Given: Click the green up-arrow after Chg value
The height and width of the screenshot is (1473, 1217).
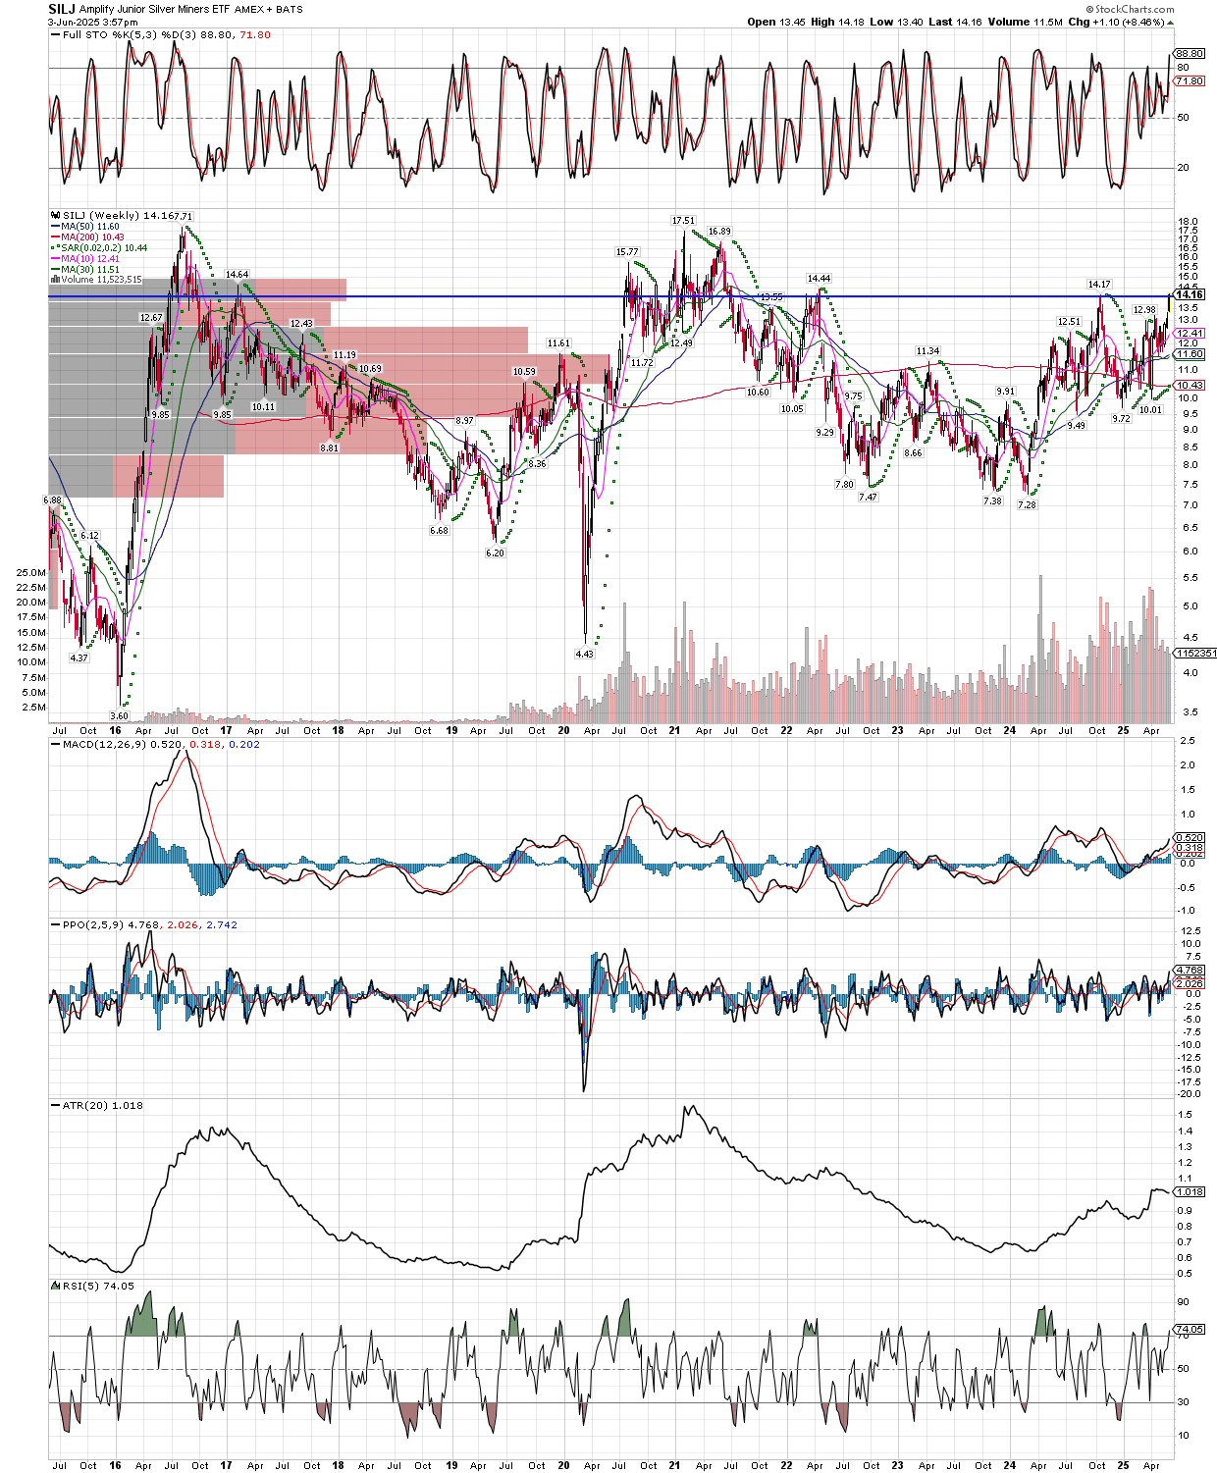Looking at the screenshot, I should pyautogui.click(x=1170, y=22).
